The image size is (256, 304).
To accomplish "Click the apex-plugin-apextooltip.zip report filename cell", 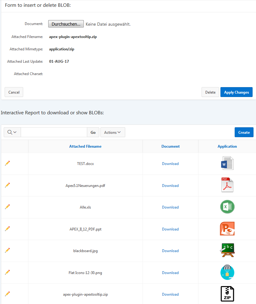I will 85,294.
